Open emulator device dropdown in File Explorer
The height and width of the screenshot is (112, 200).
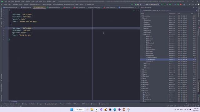(x=169, y=11)
